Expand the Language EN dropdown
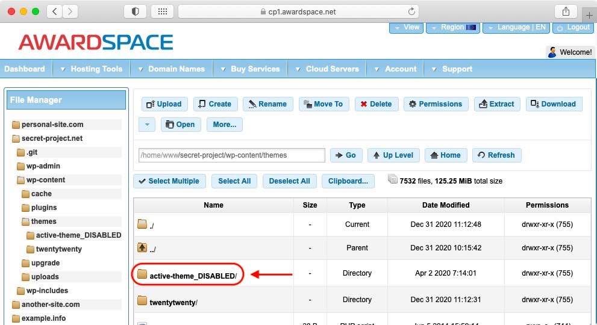Screen dimensions: 597x325 point(516,28)
